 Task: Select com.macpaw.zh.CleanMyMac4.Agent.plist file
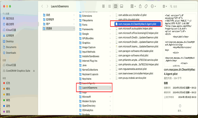tap(138, 24)
